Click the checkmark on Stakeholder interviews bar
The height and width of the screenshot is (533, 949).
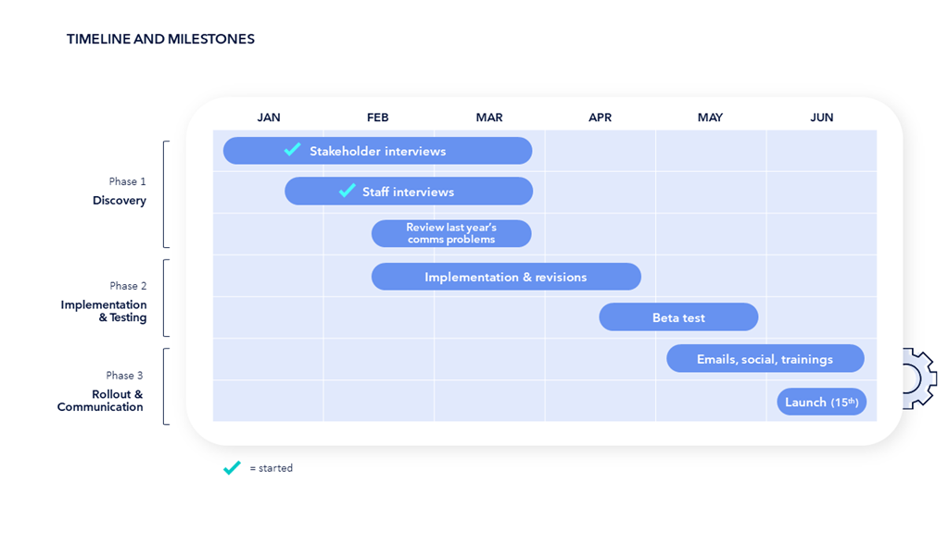click(292, 149)
